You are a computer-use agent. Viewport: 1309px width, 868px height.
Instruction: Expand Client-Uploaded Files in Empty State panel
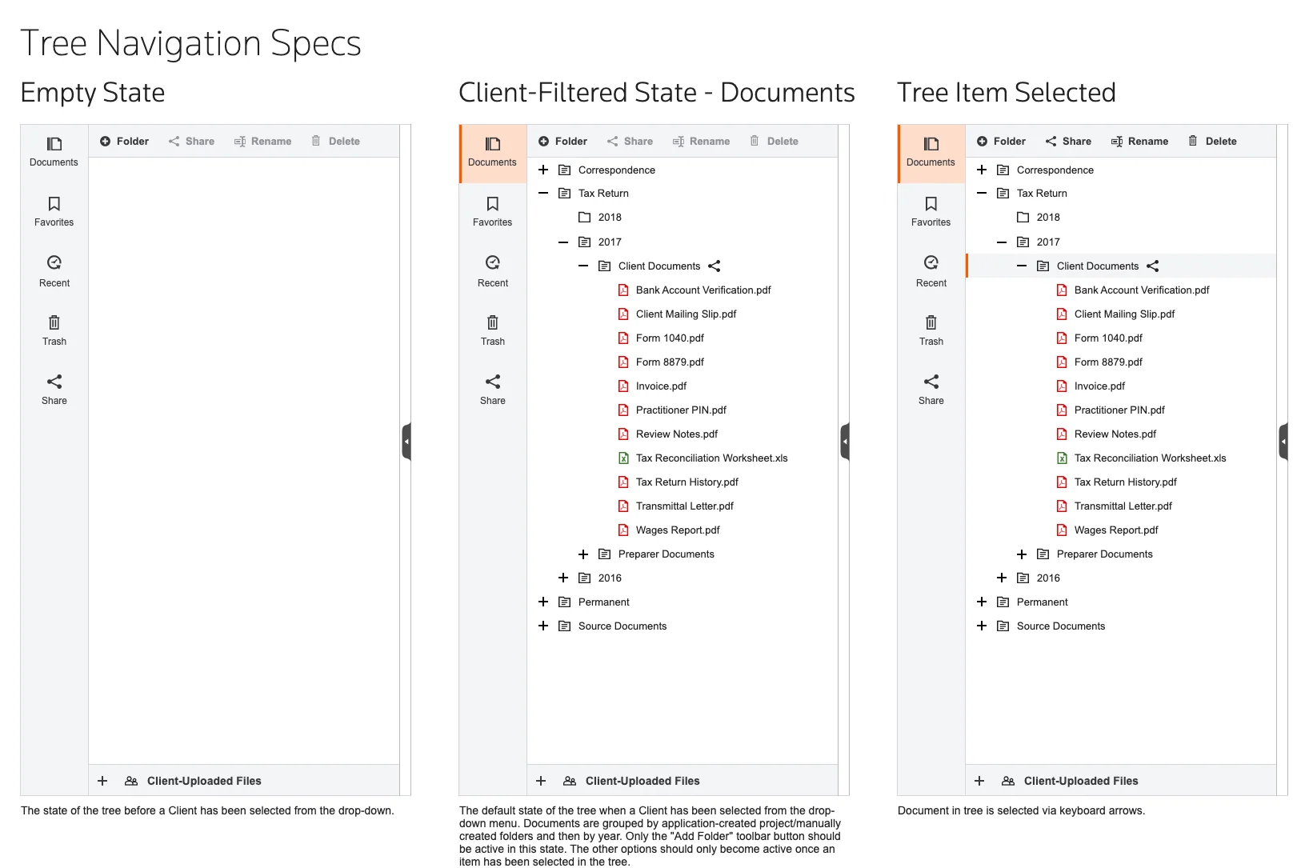102,781
